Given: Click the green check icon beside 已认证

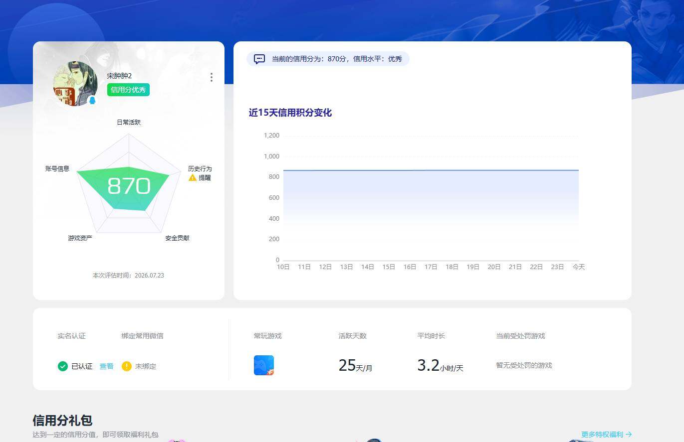Looking at the screenshot, I should [x=62, y=366].
